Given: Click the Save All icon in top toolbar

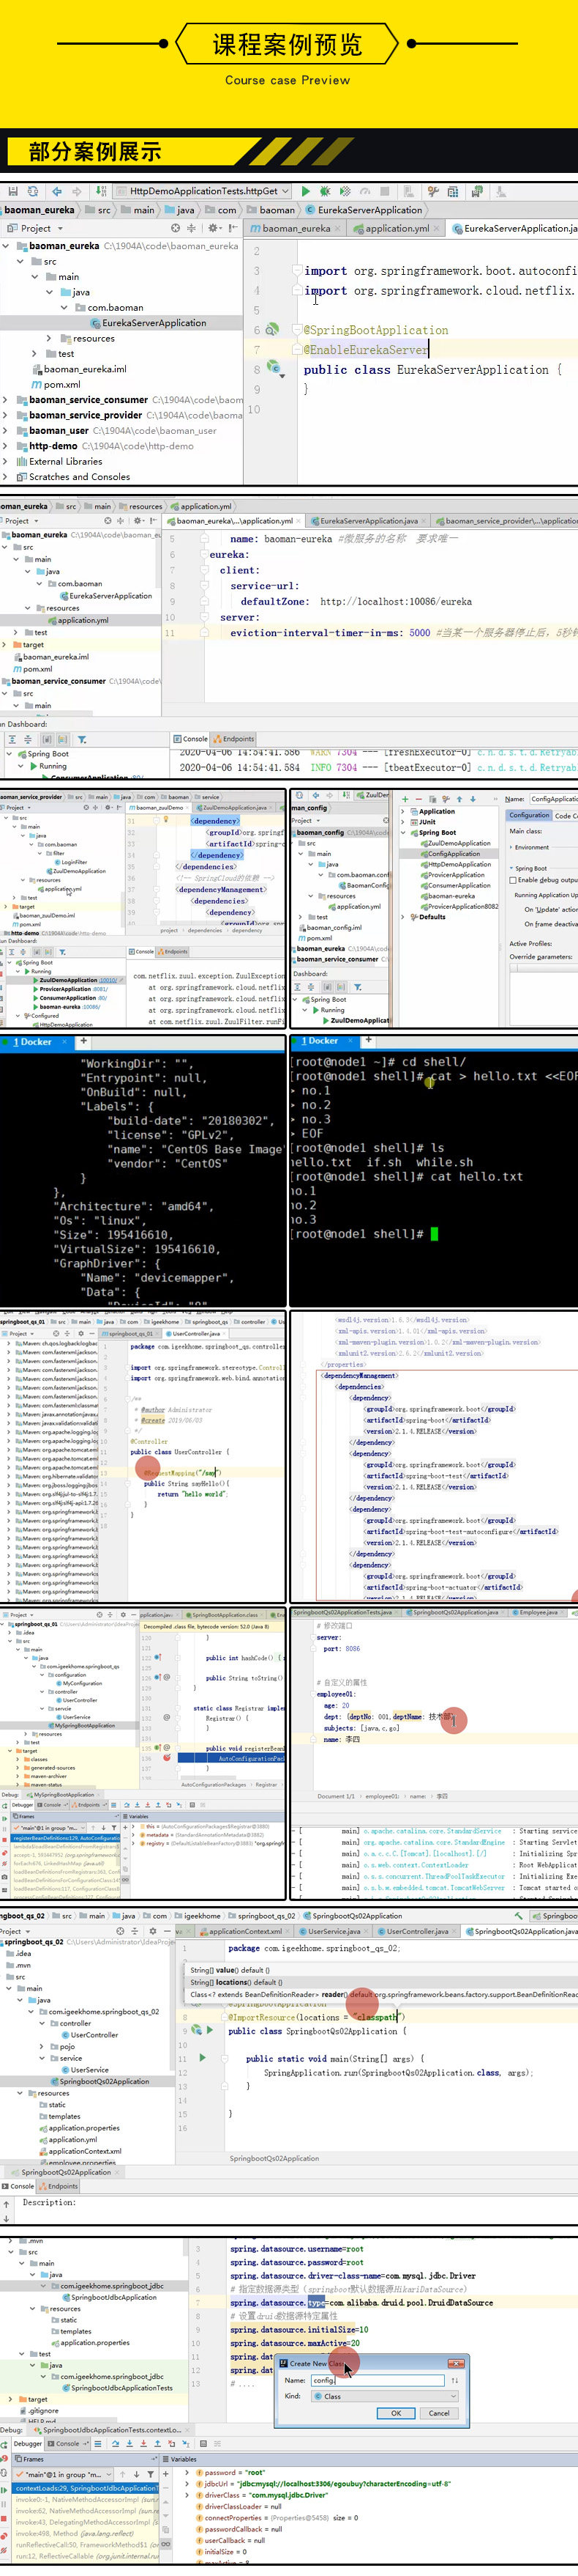Looking at the screenshot, I should 13,191.
